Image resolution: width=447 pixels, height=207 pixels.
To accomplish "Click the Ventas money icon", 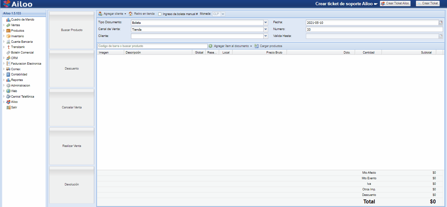I will [9, 25].
